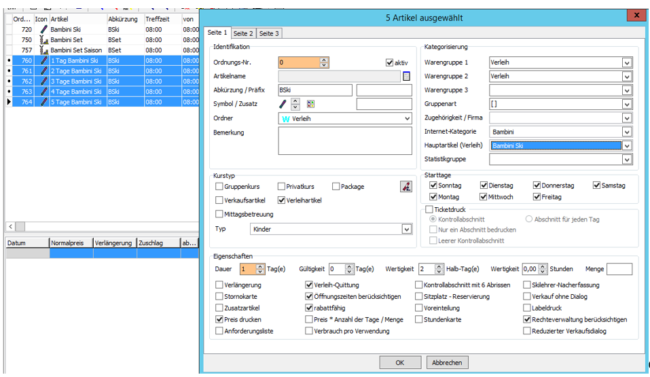Adjust the Symbol spinner arrows
This screenshot has height=377, width=650.
point(295,104)
